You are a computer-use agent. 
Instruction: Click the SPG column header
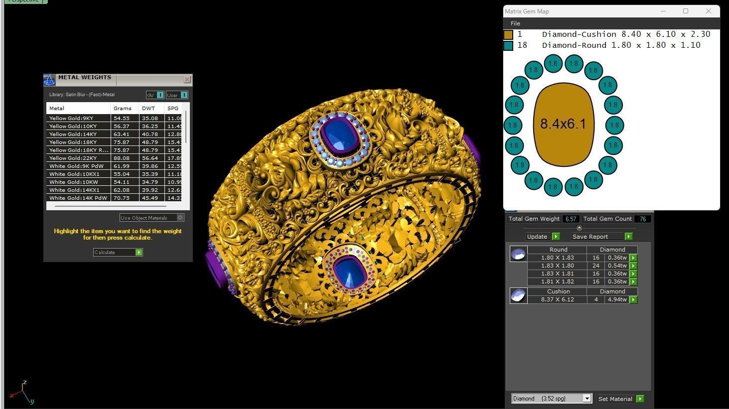click(x=173, y=108)
